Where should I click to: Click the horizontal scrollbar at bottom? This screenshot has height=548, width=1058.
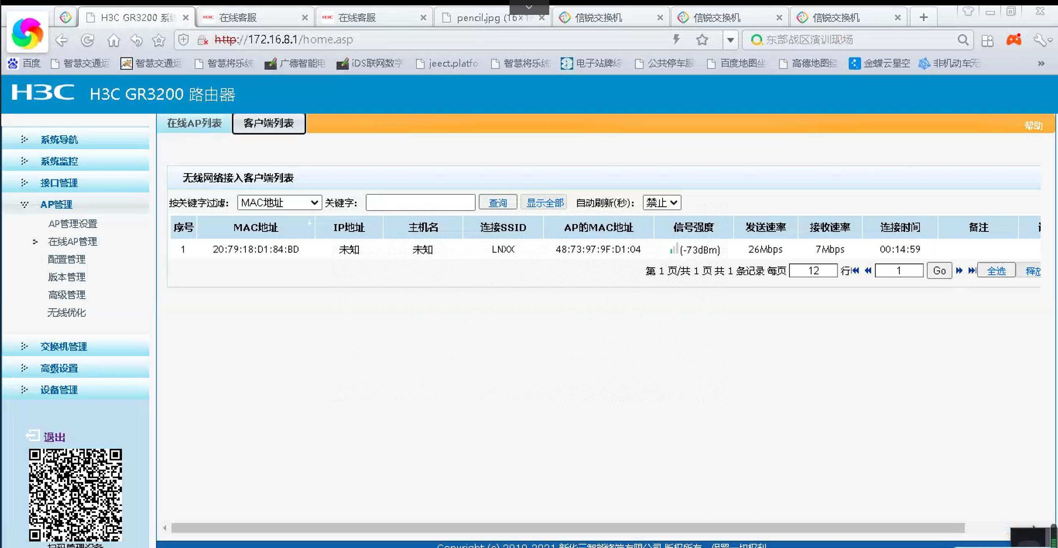(x=567, y=528)
